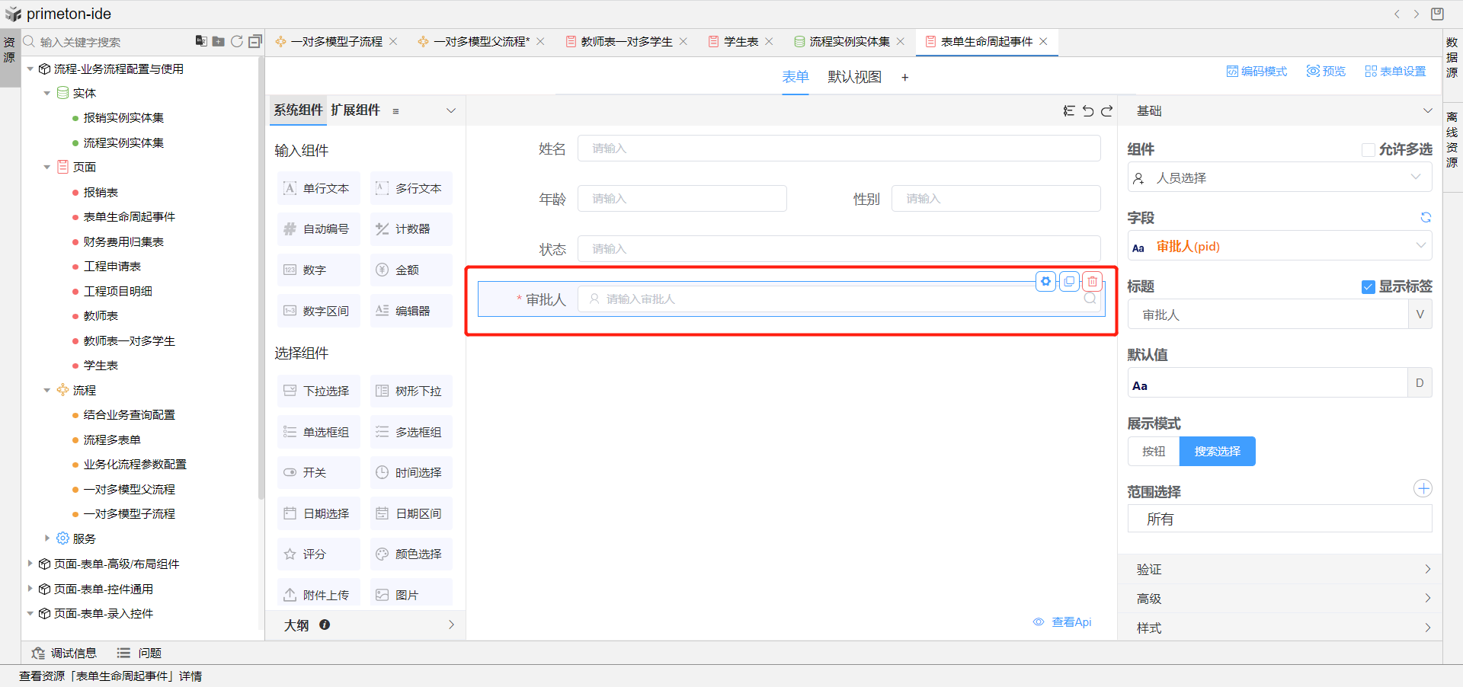Expand the 服务 tree node
Viewport: 1463px width, 687px height.
coord(47,538)
